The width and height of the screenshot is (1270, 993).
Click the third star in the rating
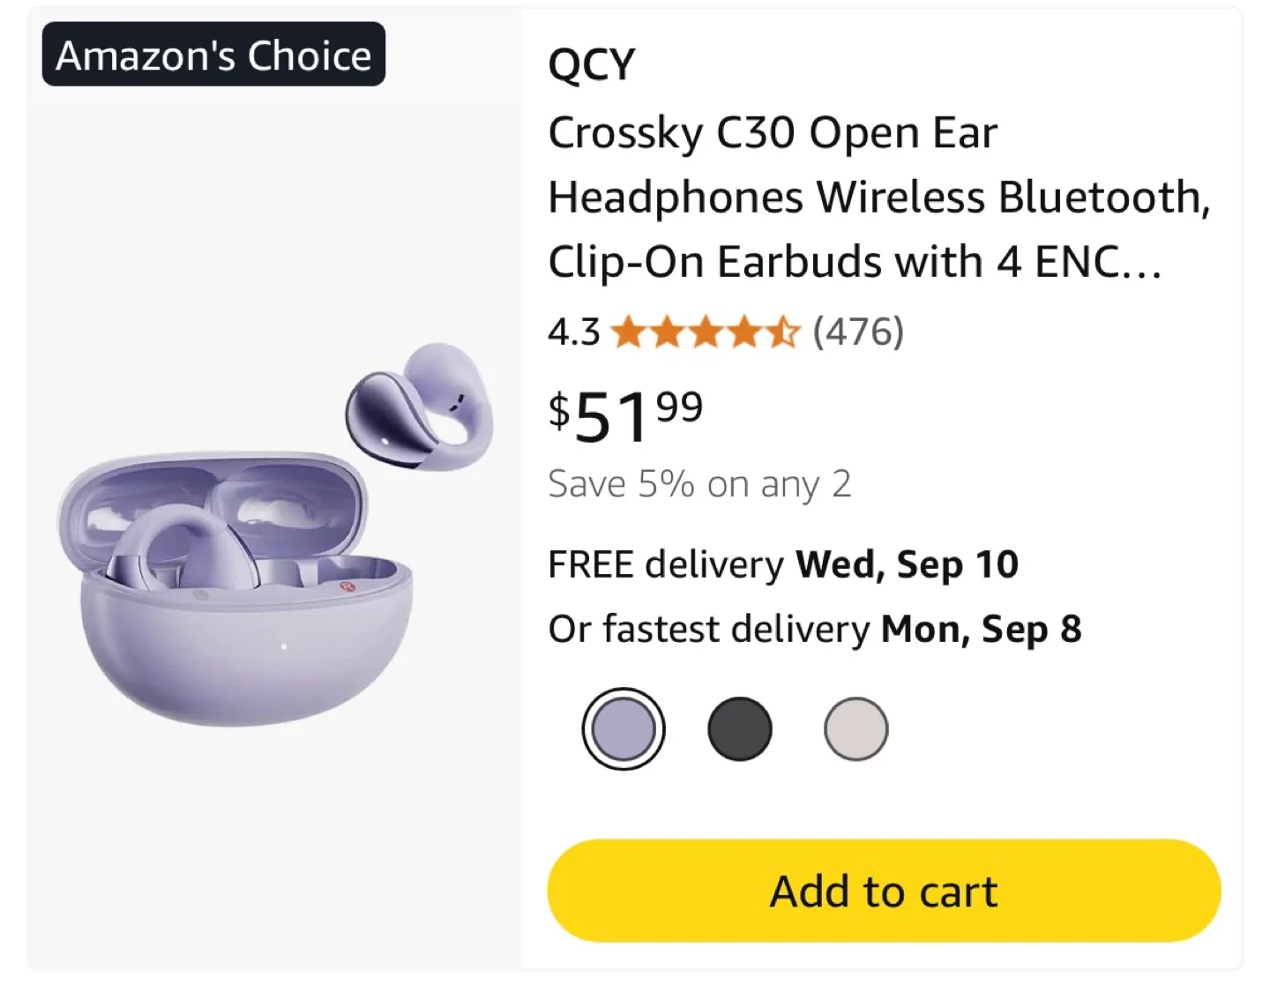click(706, 332)
